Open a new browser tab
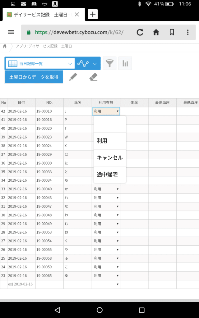 pos(93,14)
